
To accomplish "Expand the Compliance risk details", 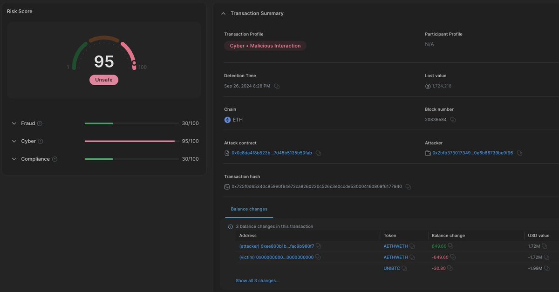I will (14, 159).
